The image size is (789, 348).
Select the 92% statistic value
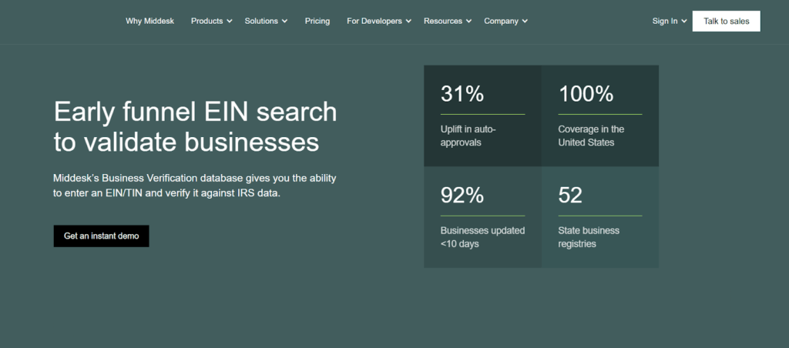click(x=462, y=195)
